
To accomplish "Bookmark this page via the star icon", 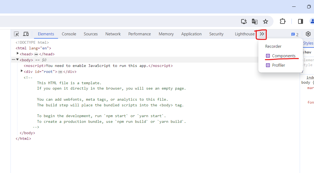I will [x=265, y=21].
